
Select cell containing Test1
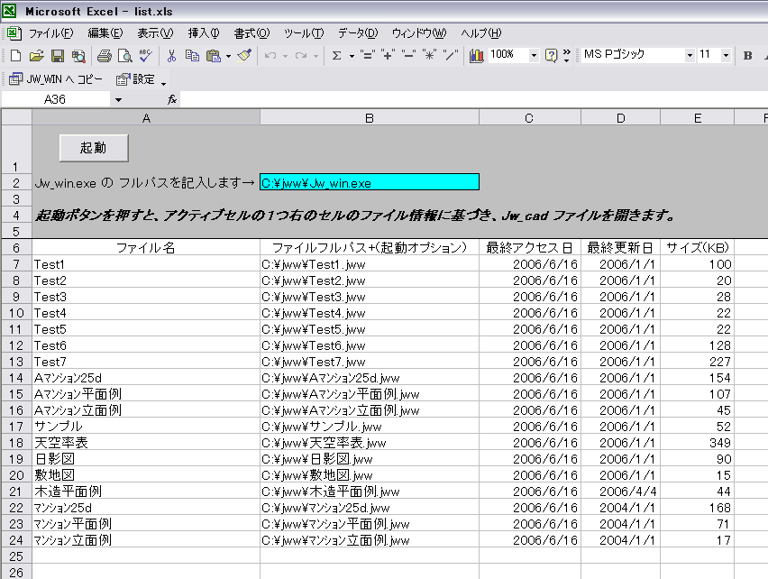(x=146, y=264)
